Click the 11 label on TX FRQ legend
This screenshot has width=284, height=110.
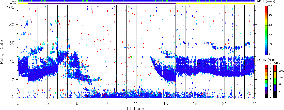point(270,90)
